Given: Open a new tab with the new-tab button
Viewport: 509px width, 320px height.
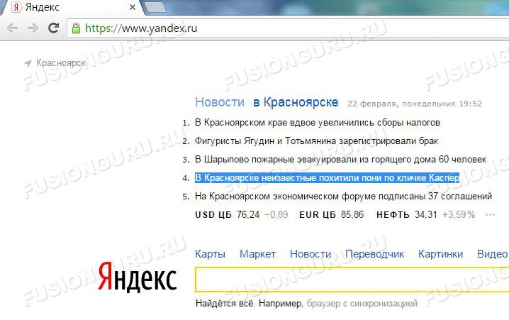Looking at the screenshot, I should [155, 8].
